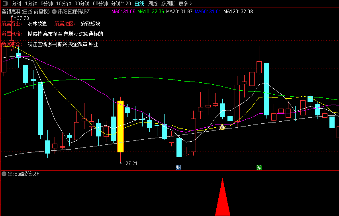Click the MA120: 32.08 value label

[x=238, y=12]
